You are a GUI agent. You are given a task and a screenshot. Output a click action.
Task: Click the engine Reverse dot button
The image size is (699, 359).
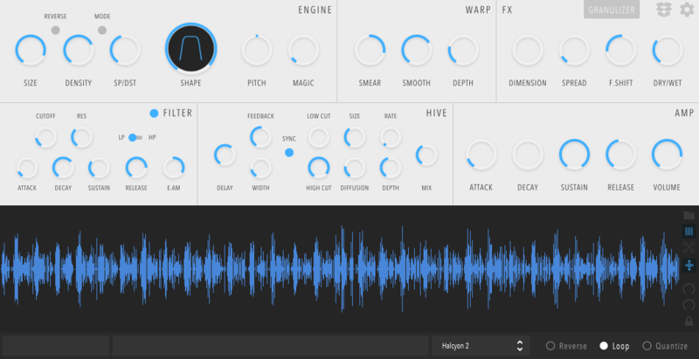(x=56, y=29)
